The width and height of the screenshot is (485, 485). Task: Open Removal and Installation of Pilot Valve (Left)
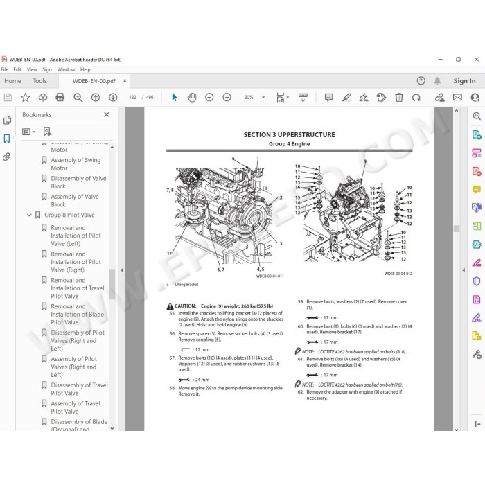(76, 236)
